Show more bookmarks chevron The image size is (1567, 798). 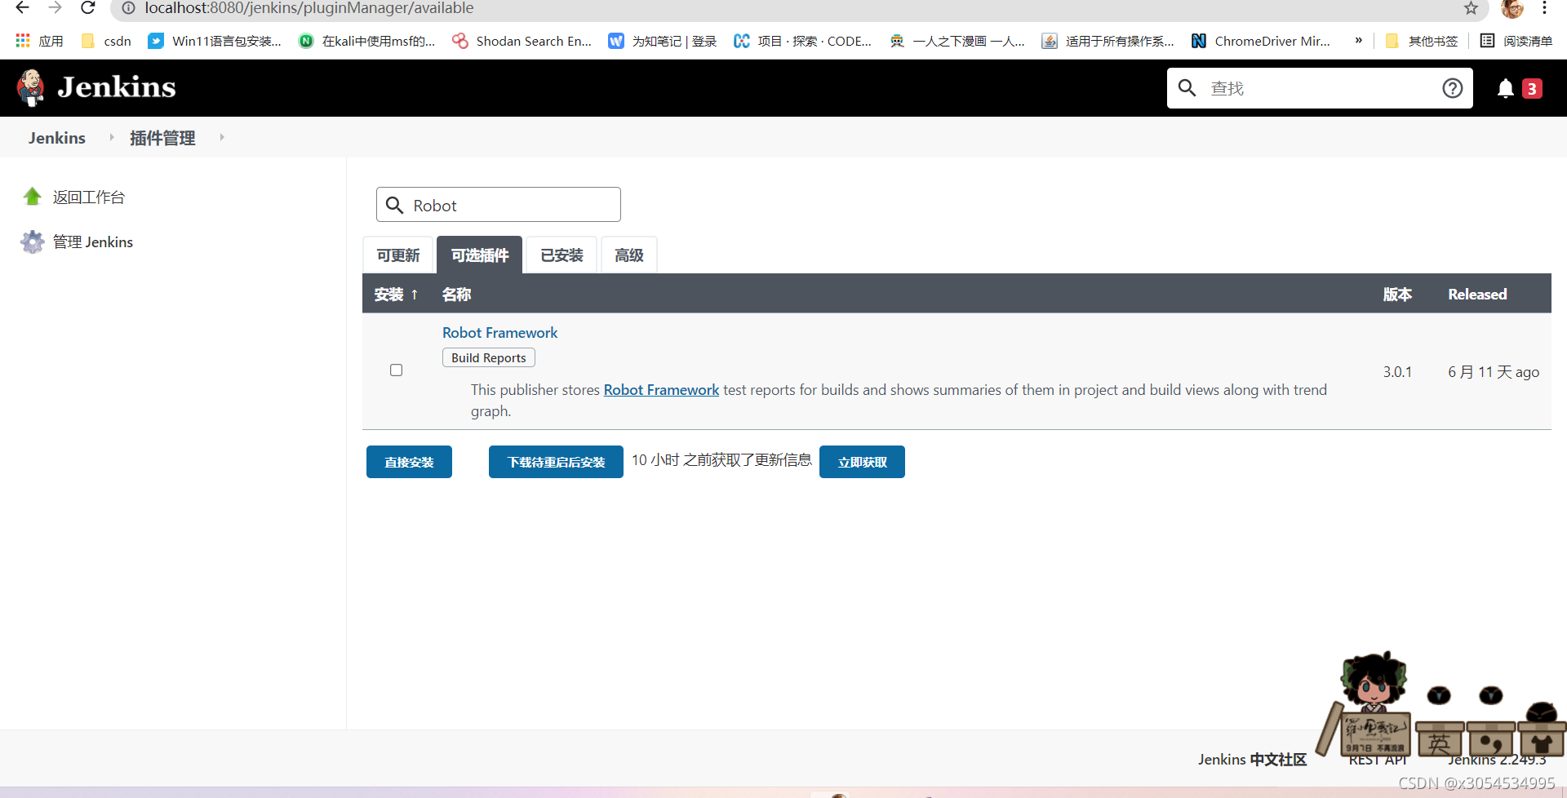[1358, 40]
